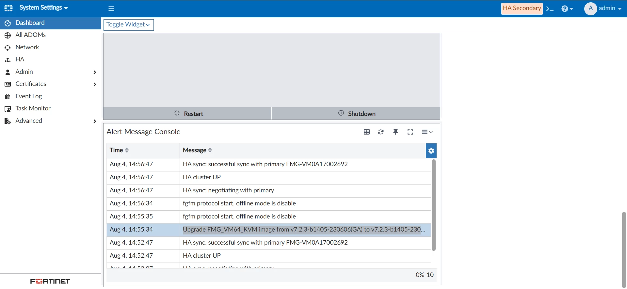Viewport: 627px width, 289px height.
Task: Click the Shutdown button
Action: [356, 113]
